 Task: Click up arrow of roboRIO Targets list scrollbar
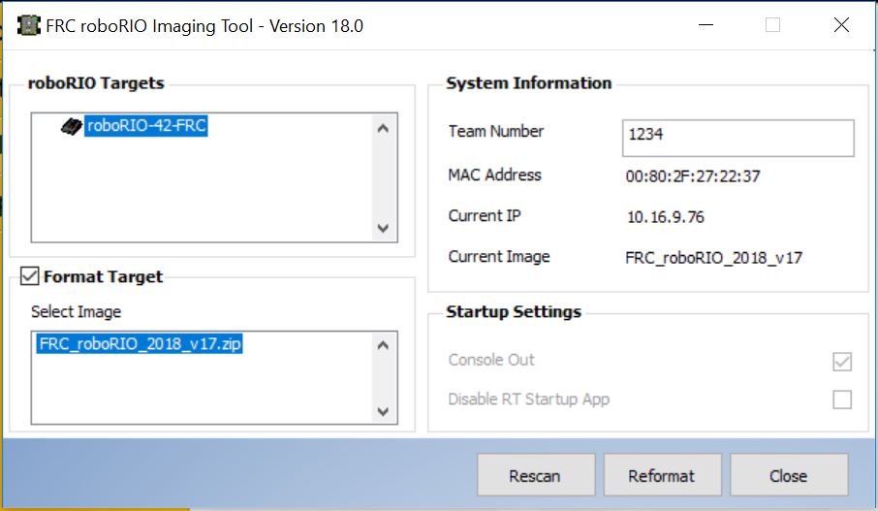383,128
